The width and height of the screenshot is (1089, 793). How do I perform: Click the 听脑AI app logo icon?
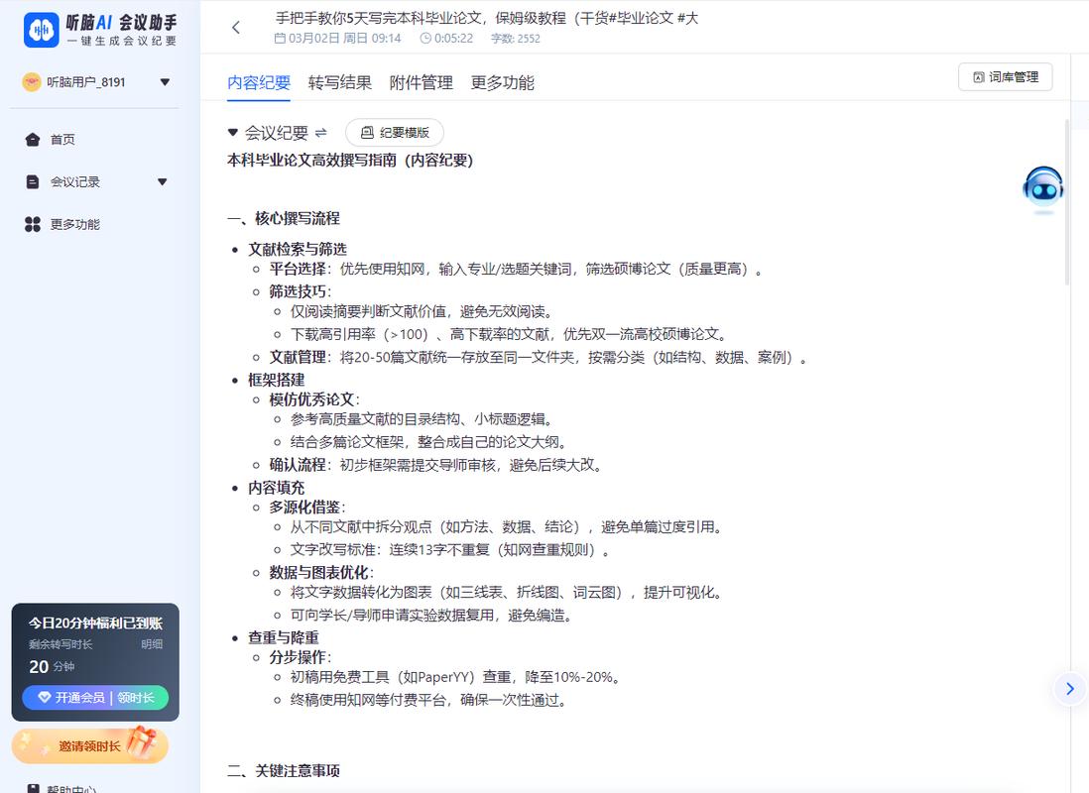click(41, 30)
